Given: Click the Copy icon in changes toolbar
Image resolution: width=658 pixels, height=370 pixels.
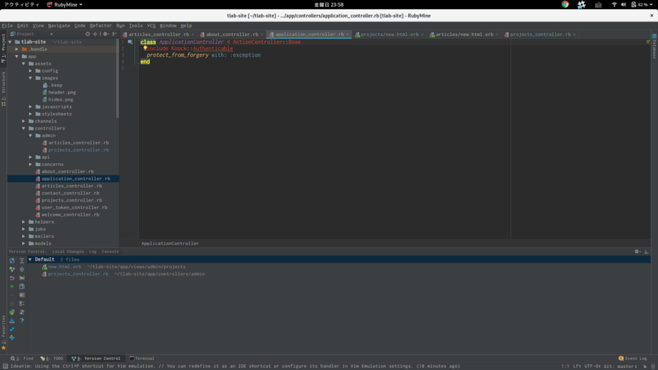Looking at the screenshot, I should tap(22, 286).
